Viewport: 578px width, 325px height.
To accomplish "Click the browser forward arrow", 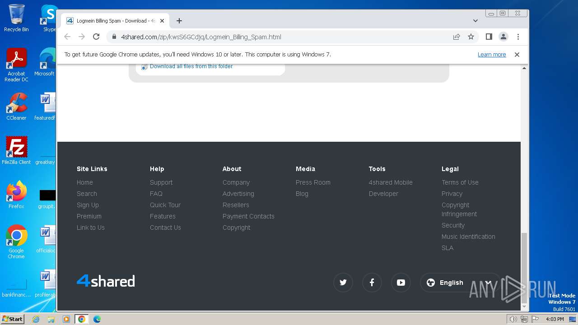I will pyautogui.click(x=82, y=37).
